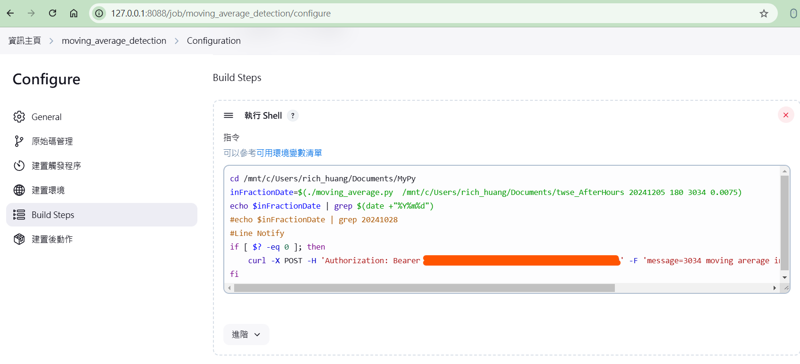Click the 建置環境 globe icon
Image resolution: width=800 pixels, height=364 pixels.
click(19, 190)
